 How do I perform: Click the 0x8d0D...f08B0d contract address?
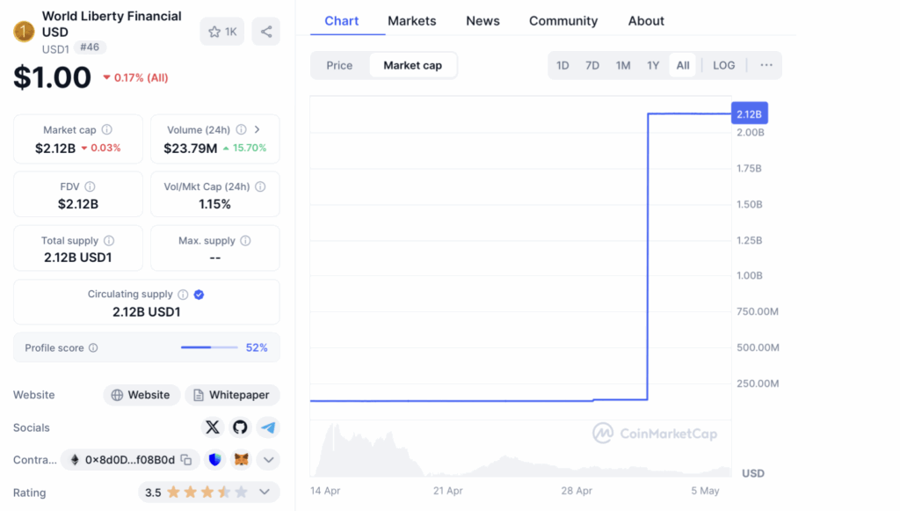(x=130, y=460)
